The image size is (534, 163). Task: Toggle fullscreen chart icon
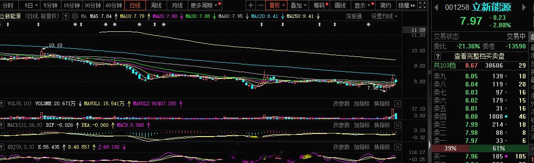[422, 5]
